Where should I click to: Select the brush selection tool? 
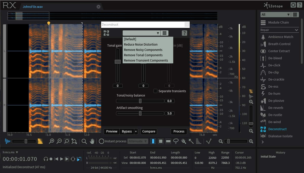click(x=183, y=141)
